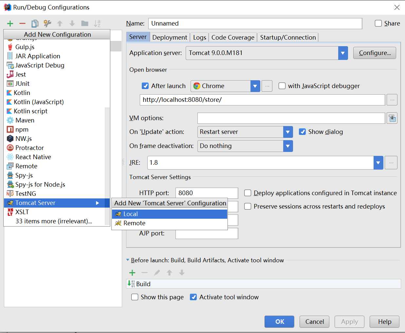Open the Chrome browser dropdown
Image resolution: width=405 pixels, height=333 pixels.
point(255,86)
